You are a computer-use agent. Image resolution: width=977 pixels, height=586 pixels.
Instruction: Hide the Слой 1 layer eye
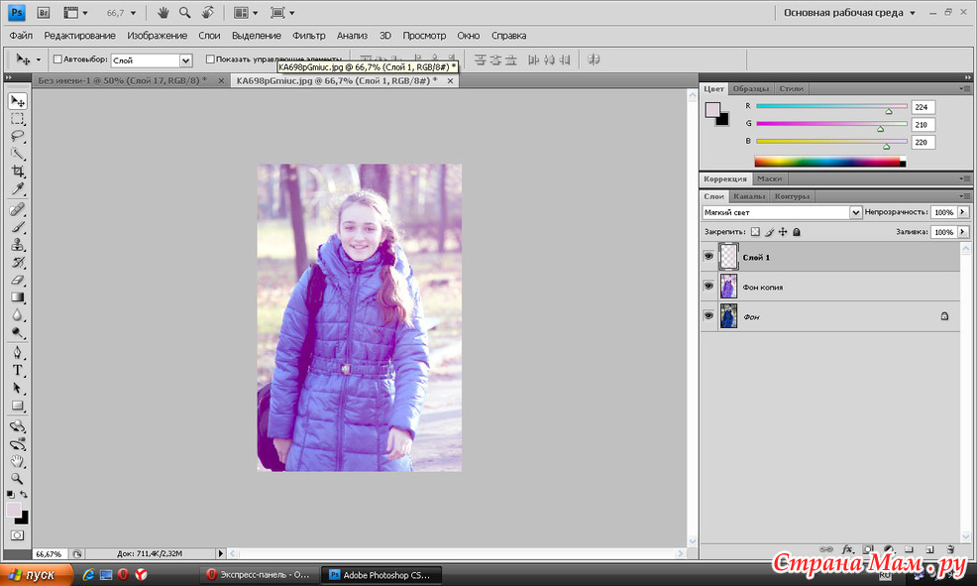pyautogui.click(x=708, y=256)
